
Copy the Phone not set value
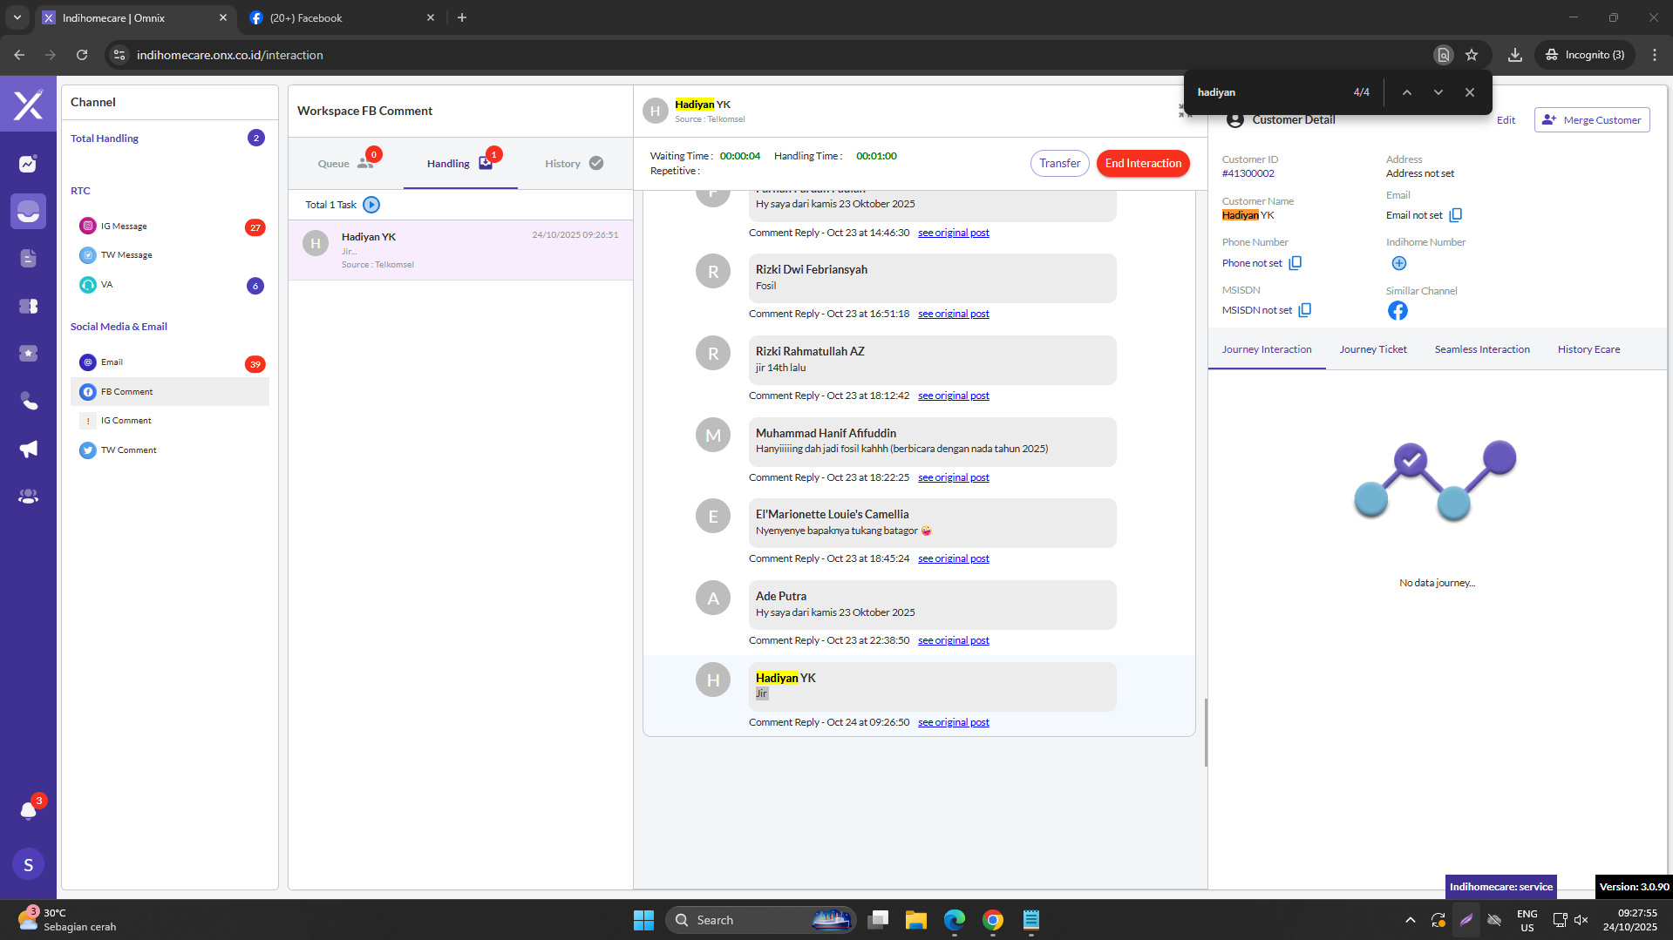(1296, 263)
